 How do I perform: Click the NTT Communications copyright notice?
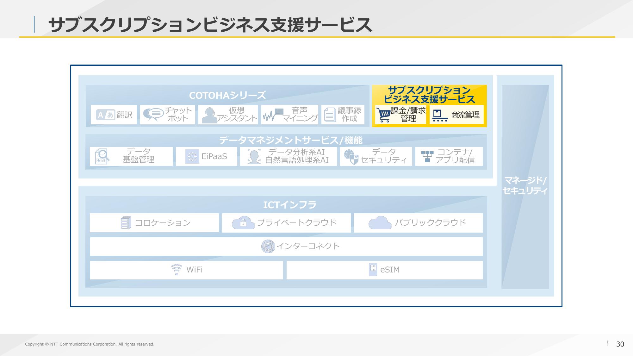click(90, 344)
